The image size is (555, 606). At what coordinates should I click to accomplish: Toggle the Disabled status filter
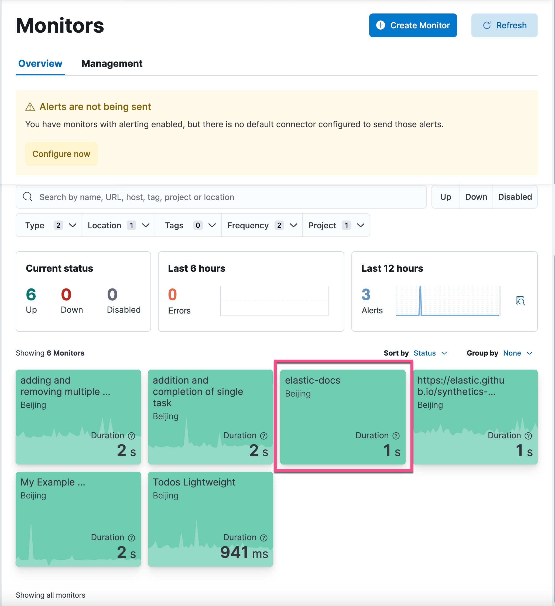(x=515, y=197)
